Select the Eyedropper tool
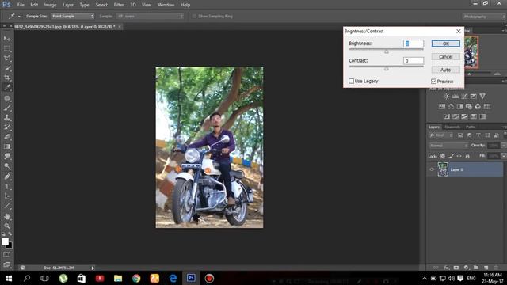The width and height of the screenshot is (507, 285). (x=7, y=87)
